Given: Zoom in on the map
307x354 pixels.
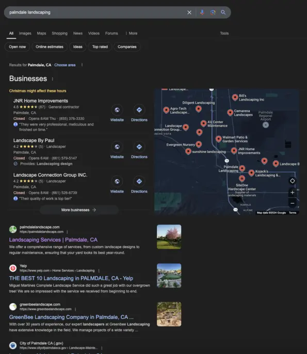Looking at the screenshot, I should pos(293,193).
